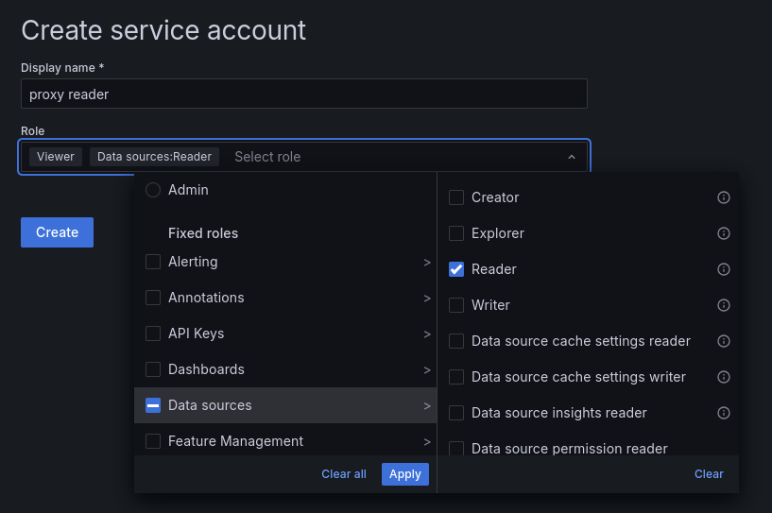Show info for Data source cache settings writer
This screenshot has height=513, width=772.
coord(723,377)
